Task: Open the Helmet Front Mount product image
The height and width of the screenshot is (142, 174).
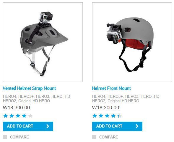Action: [x=132, y=42]
